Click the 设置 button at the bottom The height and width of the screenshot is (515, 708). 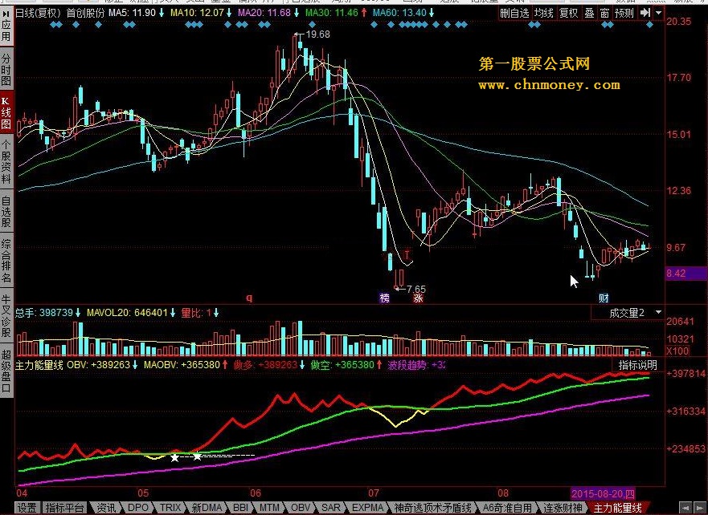(27, 508)
